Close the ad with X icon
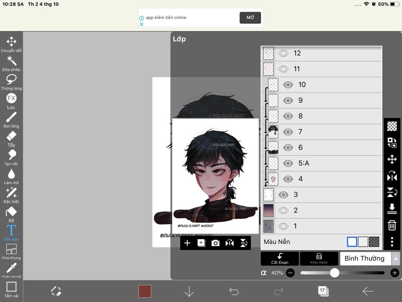Viewport: 402px width, 302px height. 141,24
